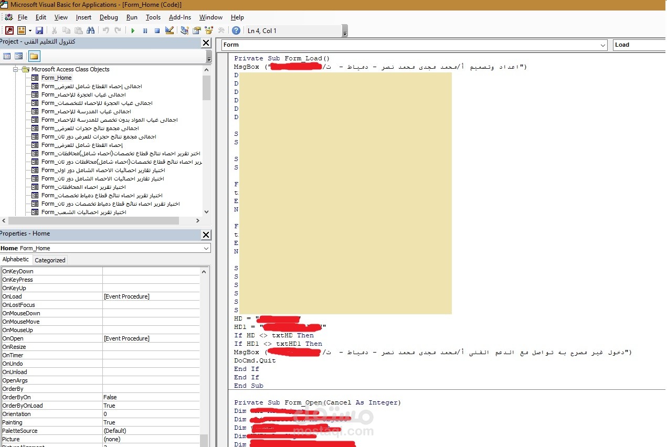Viewport: 667px width, 447px height.
Task: Click the Reset stop square icon
Action: point(157,30)
